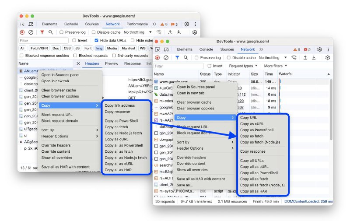This screenshot has width=350, height=221.
Task: Filter by Fetch/XHR type button
Action: click(x=39, y=48)
